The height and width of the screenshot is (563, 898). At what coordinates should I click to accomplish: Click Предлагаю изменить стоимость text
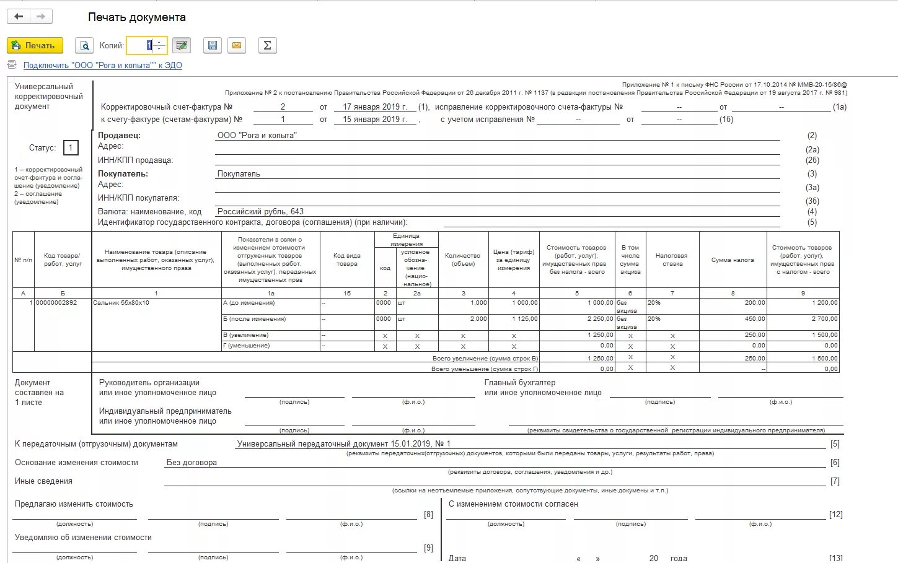click(x=74, y=504)
